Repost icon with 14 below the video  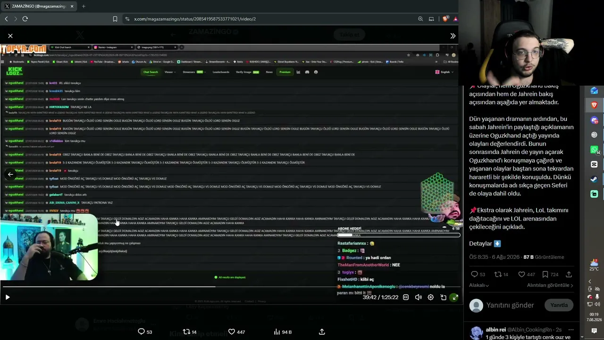pos(186,331)
